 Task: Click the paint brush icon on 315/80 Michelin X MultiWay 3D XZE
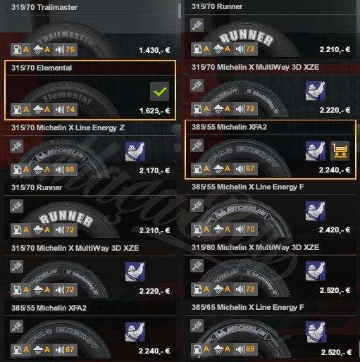197,266
